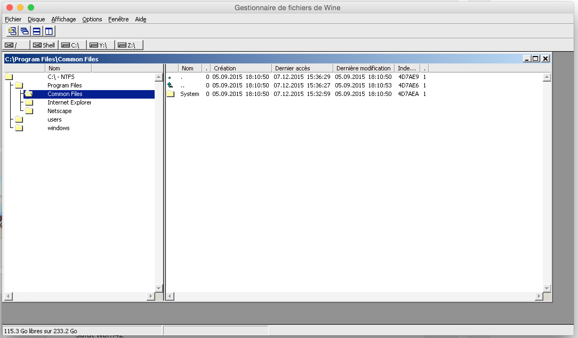Switch to the Y:\ drive
578x338 pixels.
(101, 45)
